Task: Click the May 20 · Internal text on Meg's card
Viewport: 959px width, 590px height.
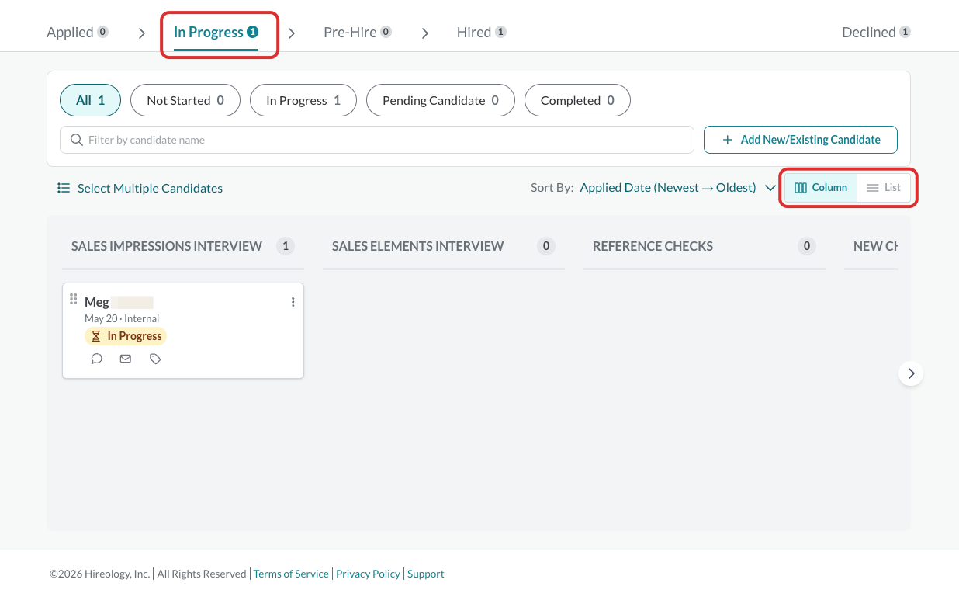Action: pyautogui.click(x=122, y=318)
